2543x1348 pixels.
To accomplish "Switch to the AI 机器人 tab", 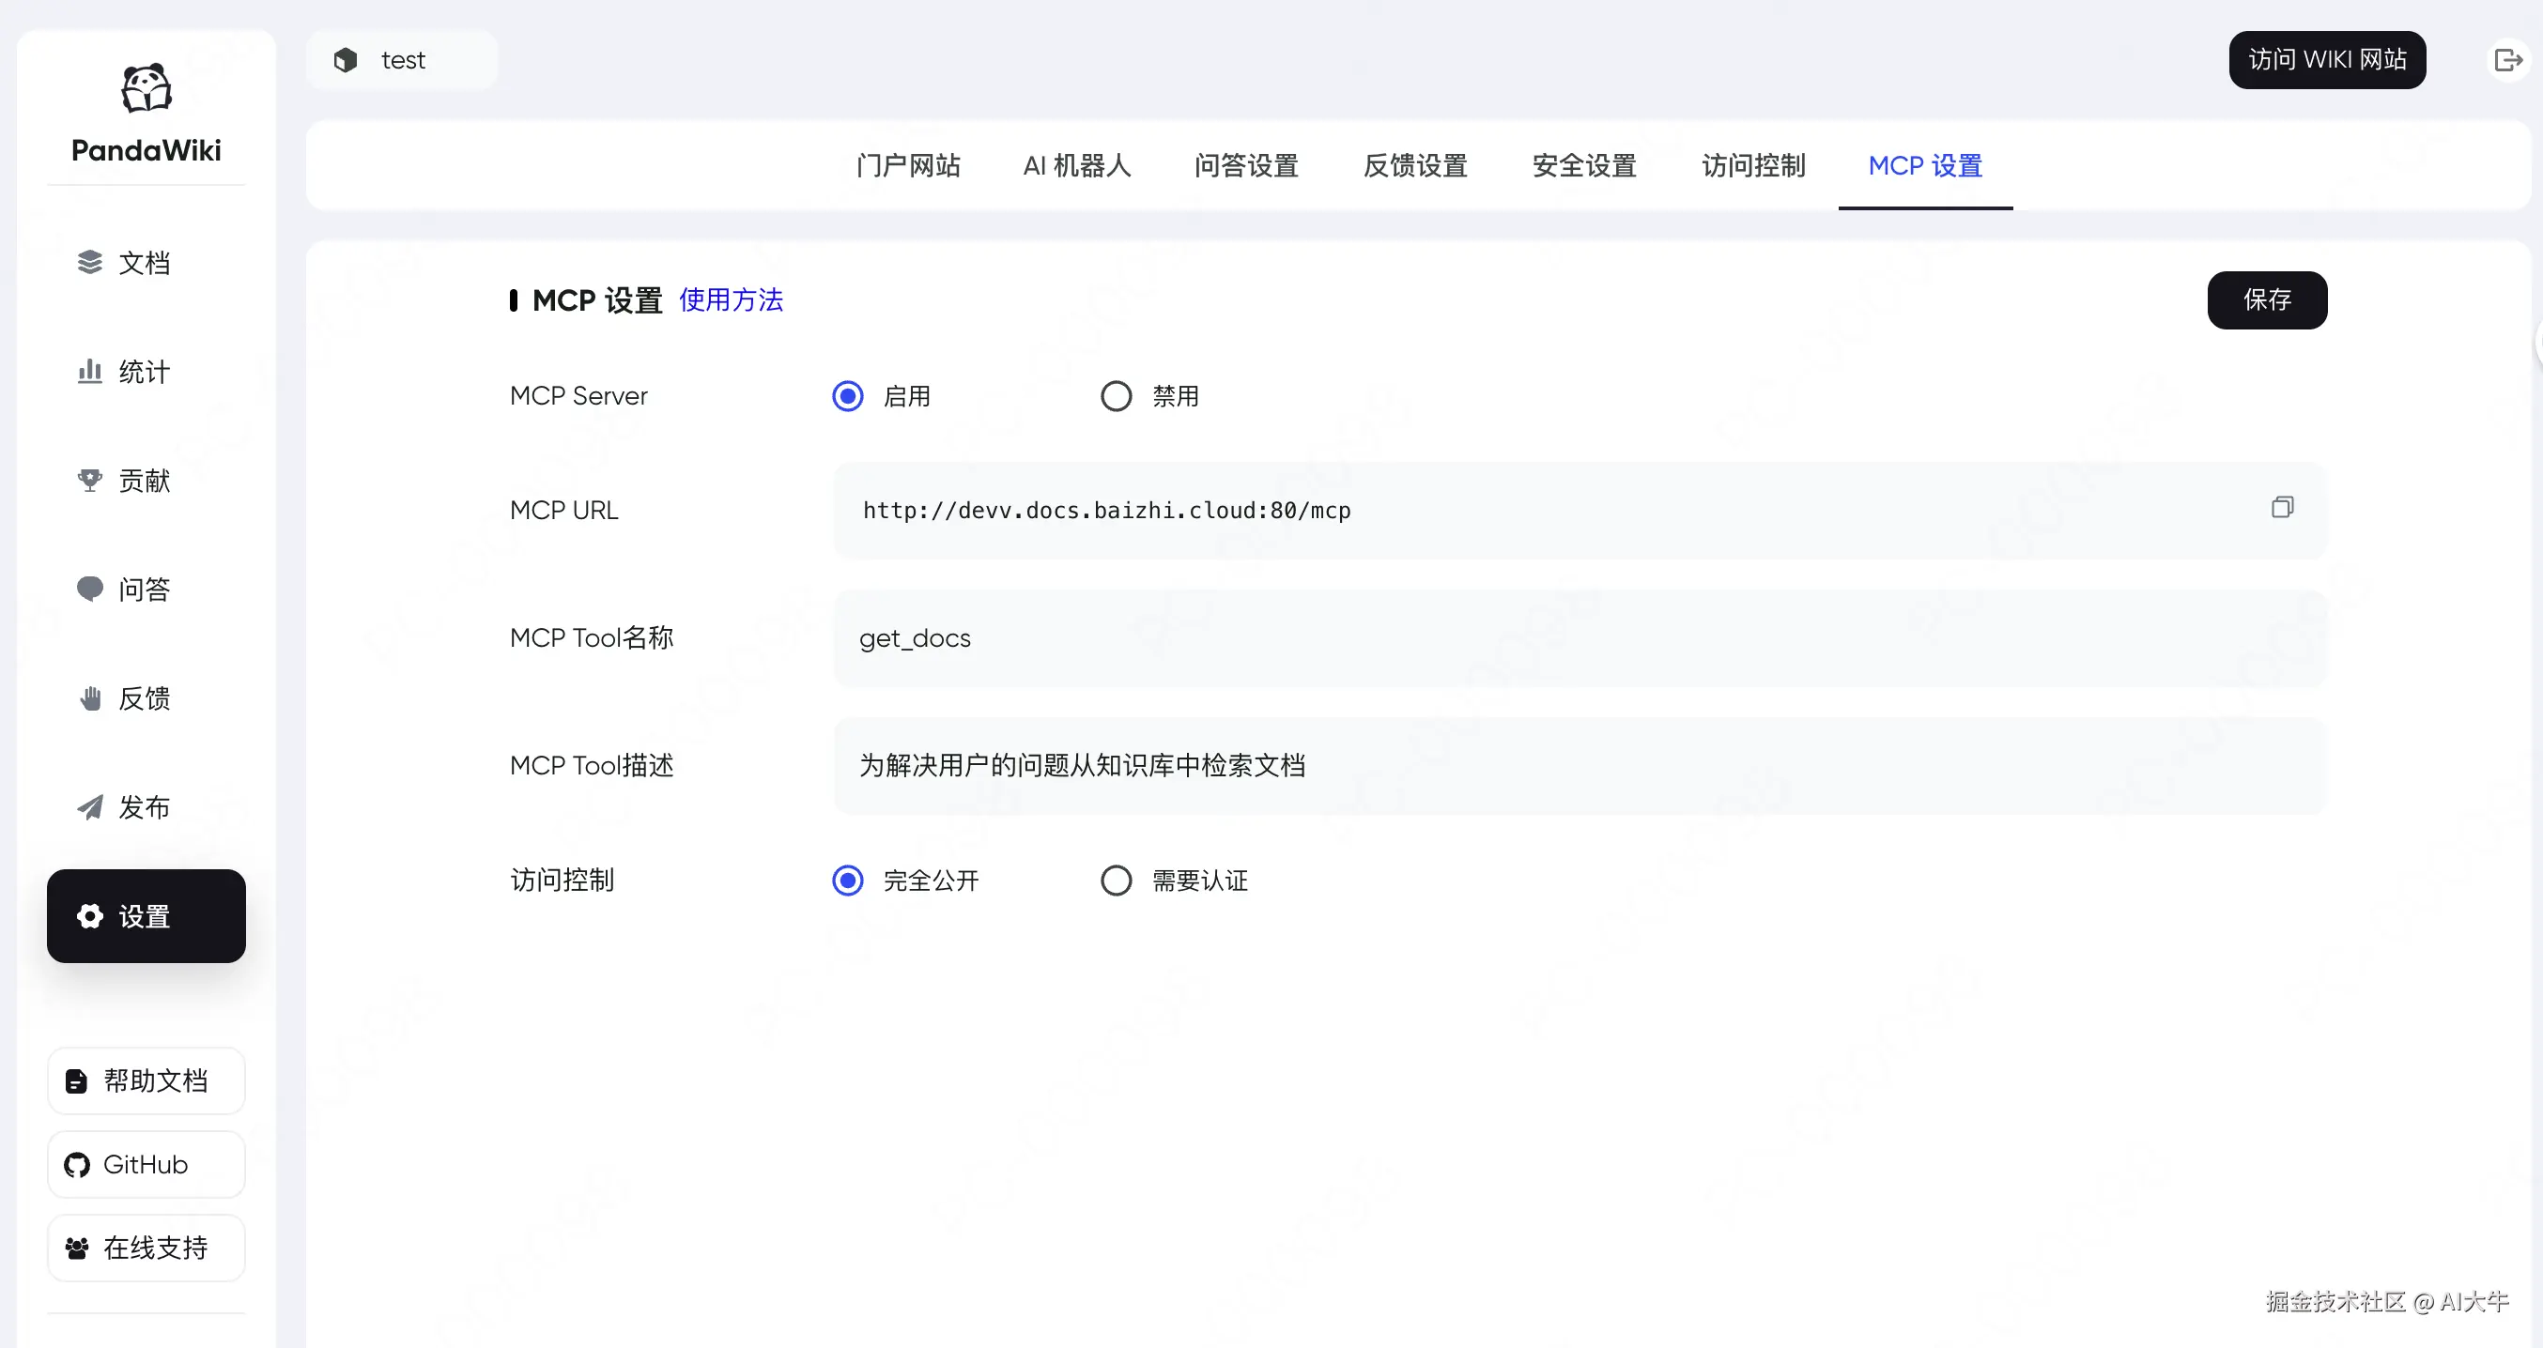I will click(1076, 166).
